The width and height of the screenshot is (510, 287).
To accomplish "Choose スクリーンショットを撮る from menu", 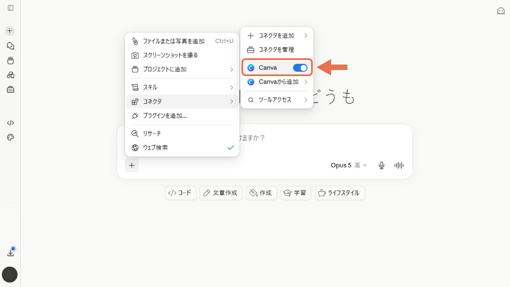I will [x=182, y=55].
